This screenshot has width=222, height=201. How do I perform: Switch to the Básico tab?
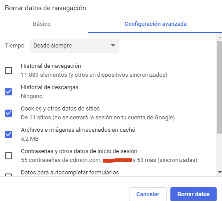[42, 24]
